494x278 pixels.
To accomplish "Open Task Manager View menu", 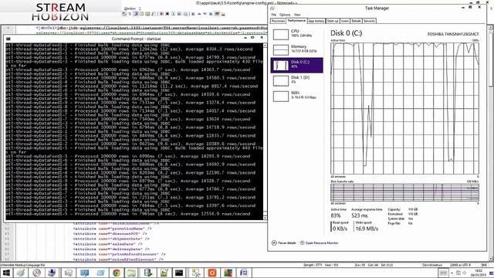I will 297,15.
